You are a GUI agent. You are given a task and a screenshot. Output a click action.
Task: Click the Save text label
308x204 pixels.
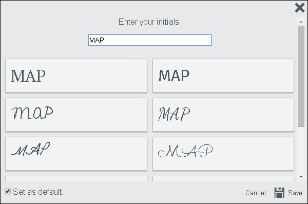[x=295, y=193]
